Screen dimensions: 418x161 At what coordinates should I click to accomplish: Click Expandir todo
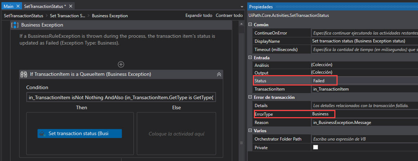[x=199, y=15]
